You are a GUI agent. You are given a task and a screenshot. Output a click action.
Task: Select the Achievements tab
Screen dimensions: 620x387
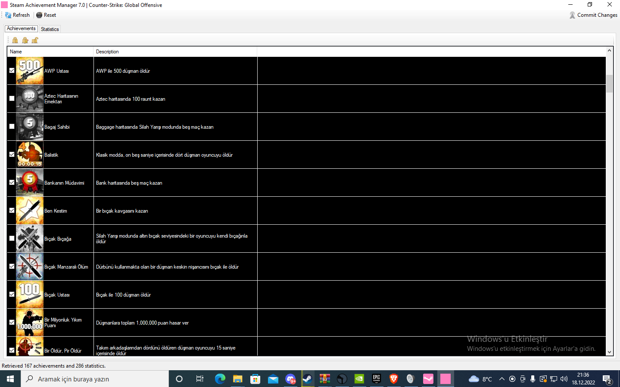click(21, 28)
